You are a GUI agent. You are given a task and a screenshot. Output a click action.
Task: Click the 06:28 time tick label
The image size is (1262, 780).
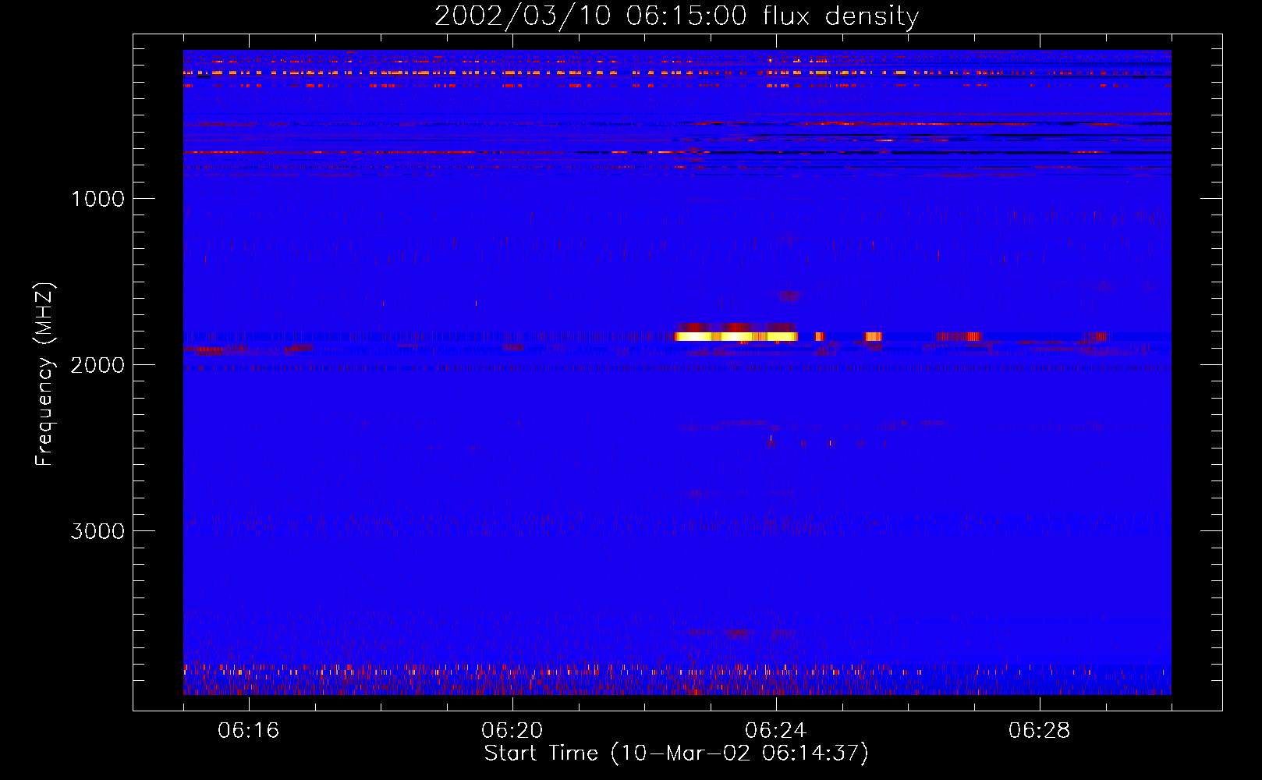pyautogui.click(x=1040, y=731)
